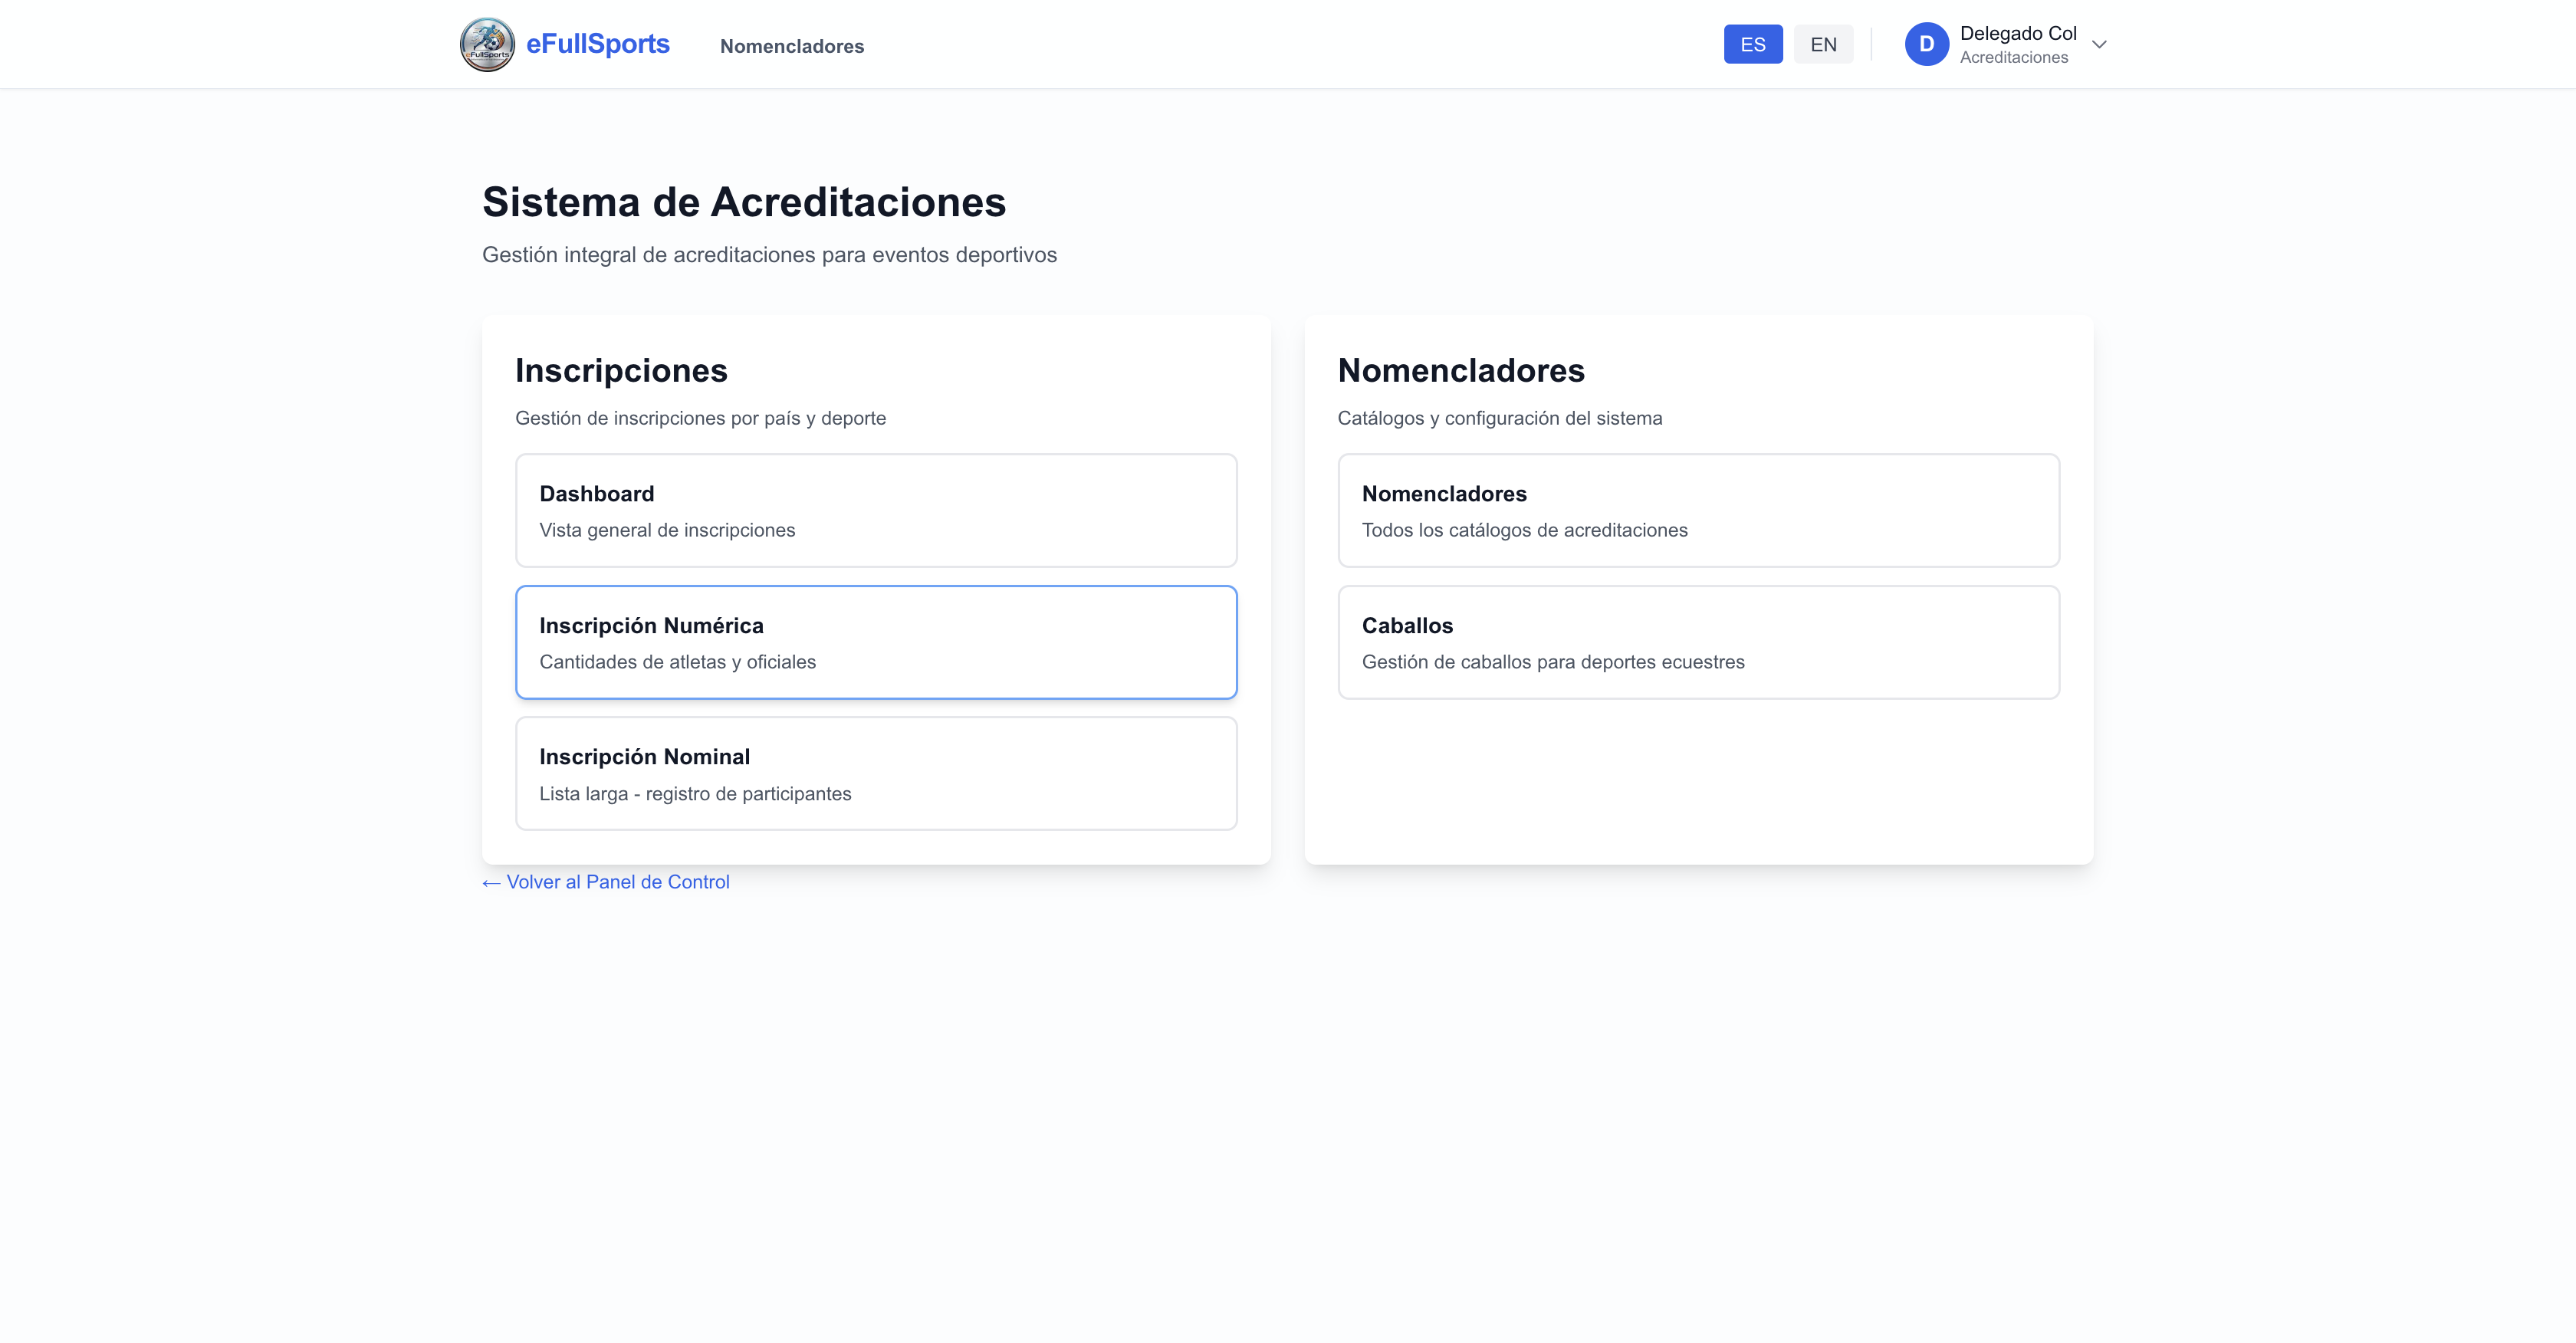
Task: Click Lista larga registro de participantes text
Action: point(694,794)
